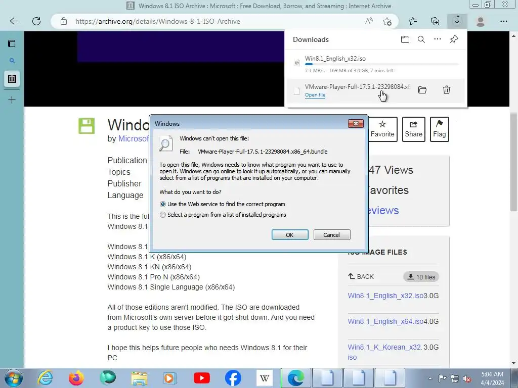Screen dimensions: 518x388
Task: Open the Collections toolbar icon
Action: coord(435,21)
